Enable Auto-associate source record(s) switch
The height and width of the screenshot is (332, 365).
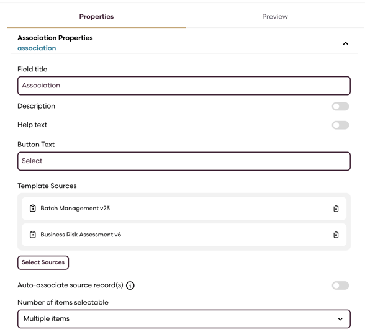coord(340,285)
